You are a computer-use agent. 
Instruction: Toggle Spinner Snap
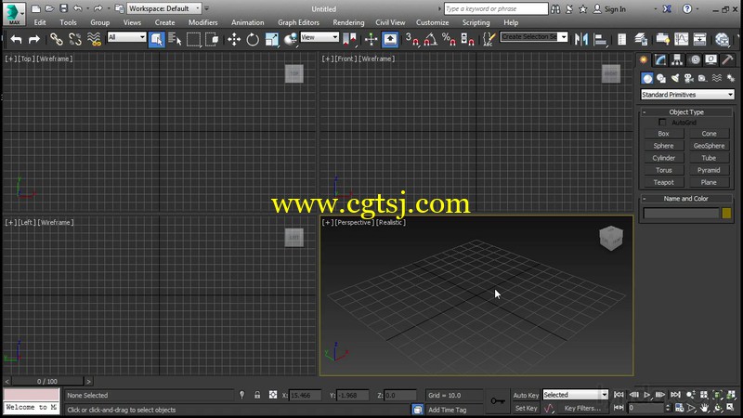(x=467, y=39)
